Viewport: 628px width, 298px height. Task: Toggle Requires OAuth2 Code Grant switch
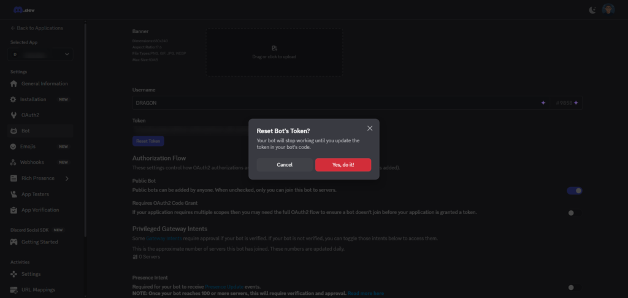click(x=574, y=213)
